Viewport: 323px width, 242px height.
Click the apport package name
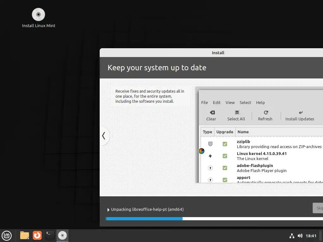(x=244, y=178)
